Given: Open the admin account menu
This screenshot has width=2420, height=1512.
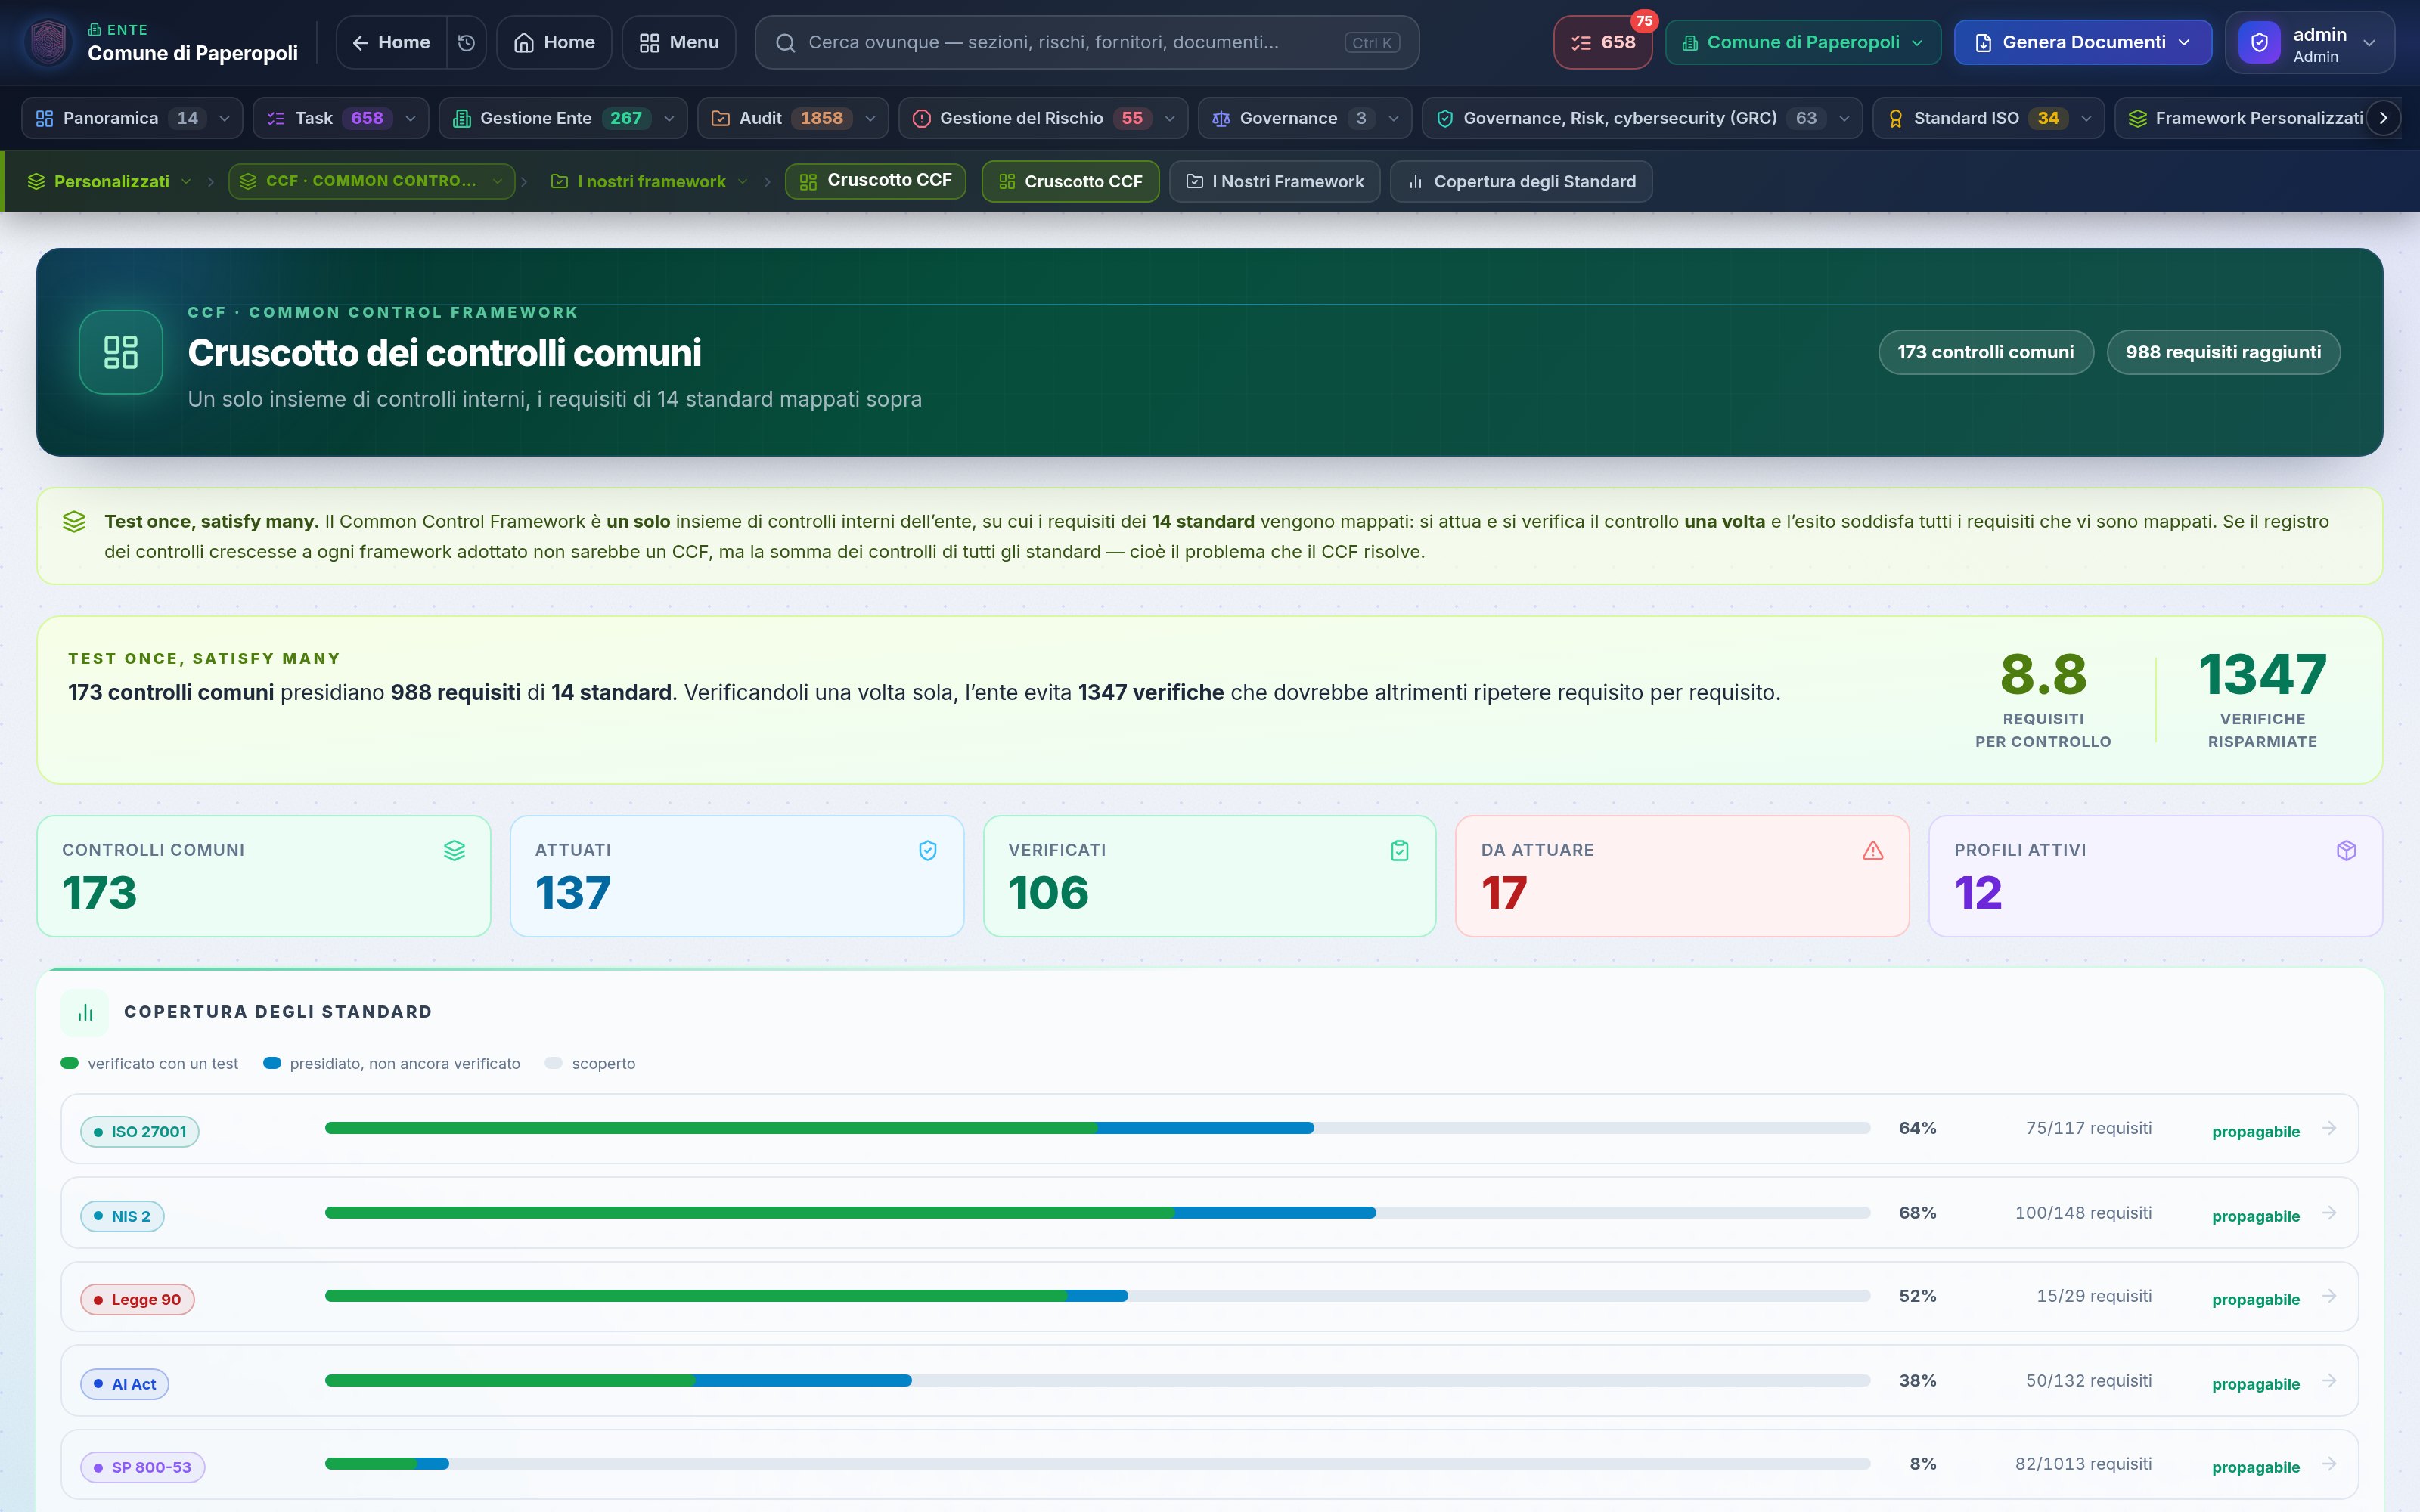Looking at the screenshot, I should [2310, 42].
